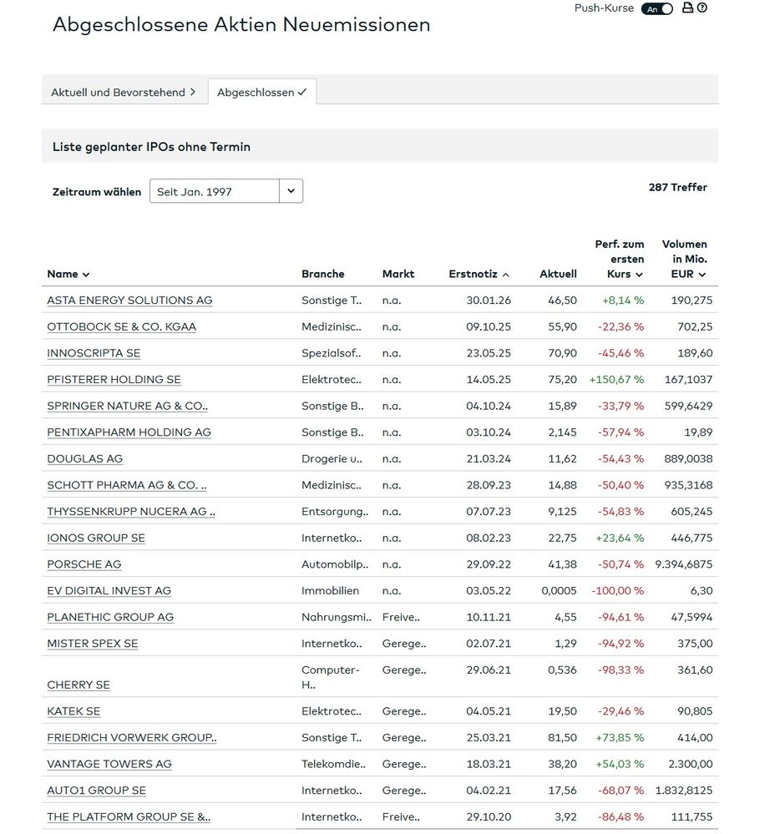Open EV DIGITAL INVEST AG link
This screenshot has width=780, height=834.
(x=109, y=591)
